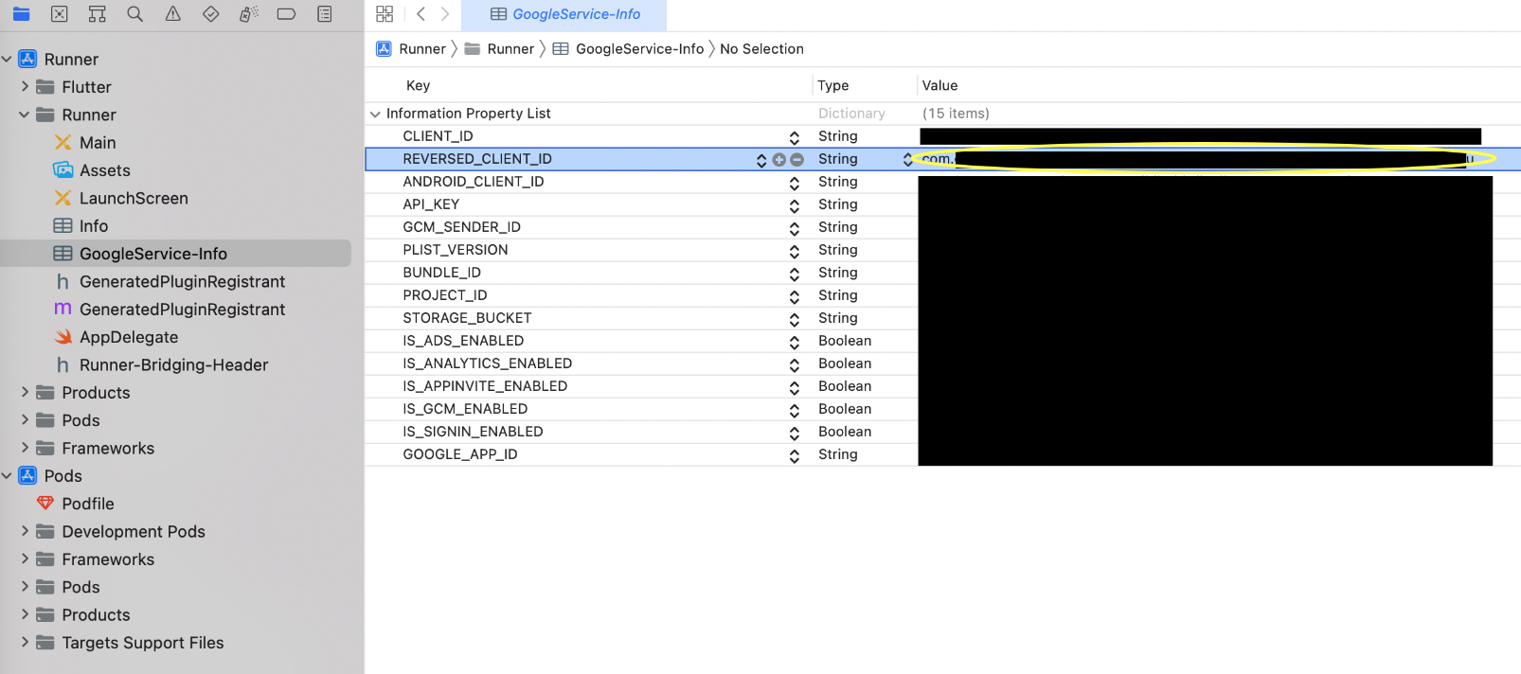Image resolution: width=1521 pixels, height=674 pixels.
Task: Expand the Pods folder under Runner
Action: tap(25, 419)
